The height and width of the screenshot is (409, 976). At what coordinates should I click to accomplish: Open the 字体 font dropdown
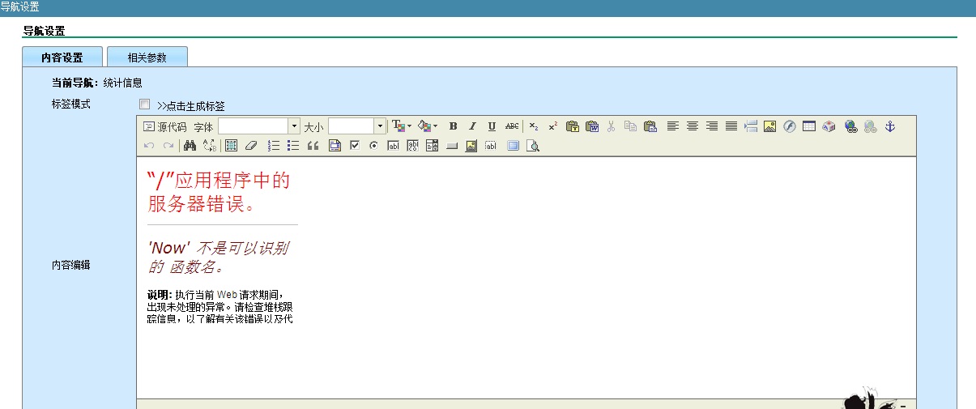pos(293,126)
